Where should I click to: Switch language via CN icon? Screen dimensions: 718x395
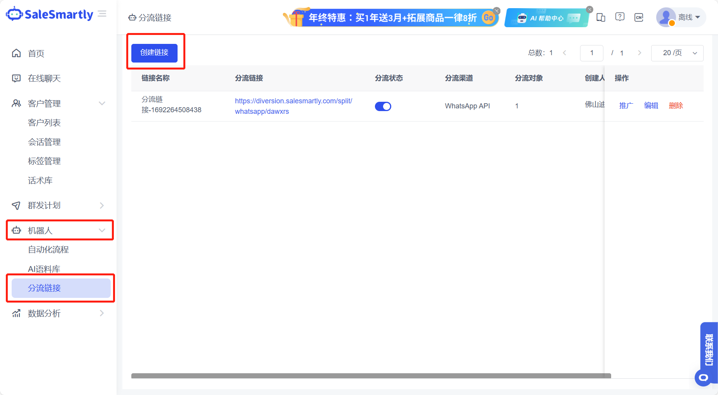click(639, 17)
